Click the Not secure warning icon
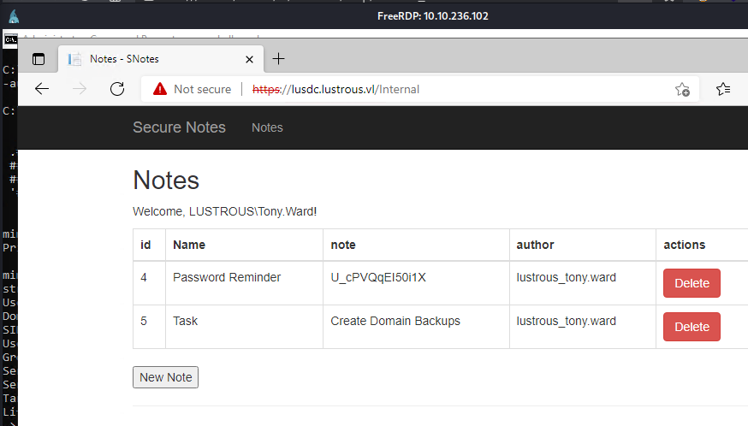Viewport: 748px width, 426px height. (159, 89)
